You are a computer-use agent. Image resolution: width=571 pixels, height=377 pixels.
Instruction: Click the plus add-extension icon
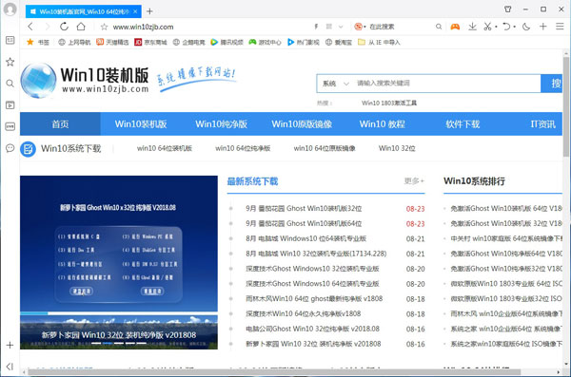coord(543,27)
